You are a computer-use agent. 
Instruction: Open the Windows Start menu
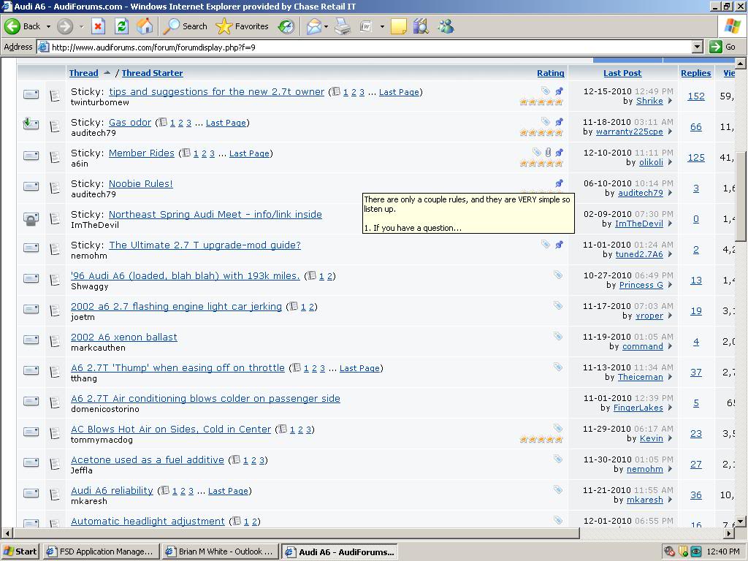[x=20, y=552]
